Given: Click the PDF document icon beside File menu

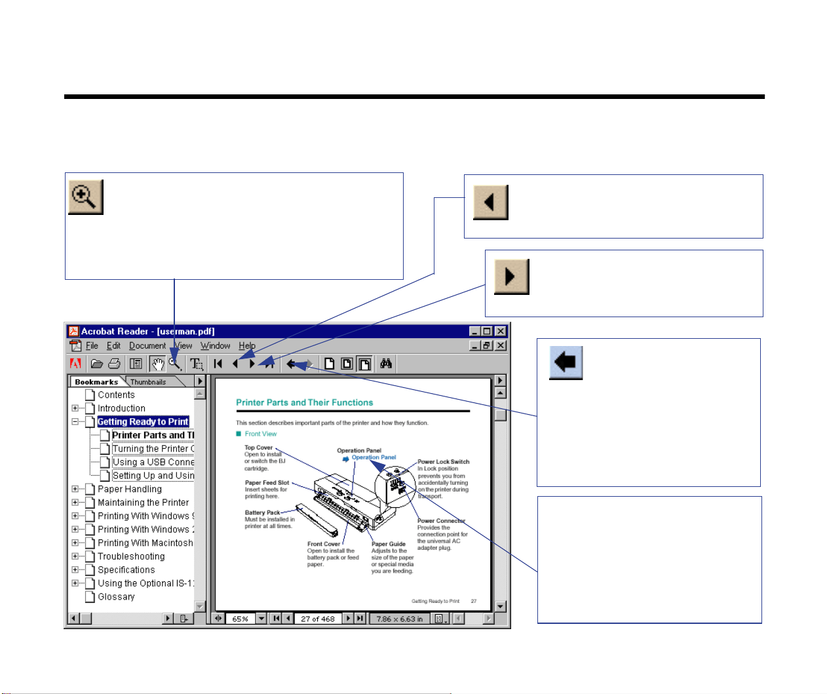Looking at the screenshot, I should click(76, 346).
